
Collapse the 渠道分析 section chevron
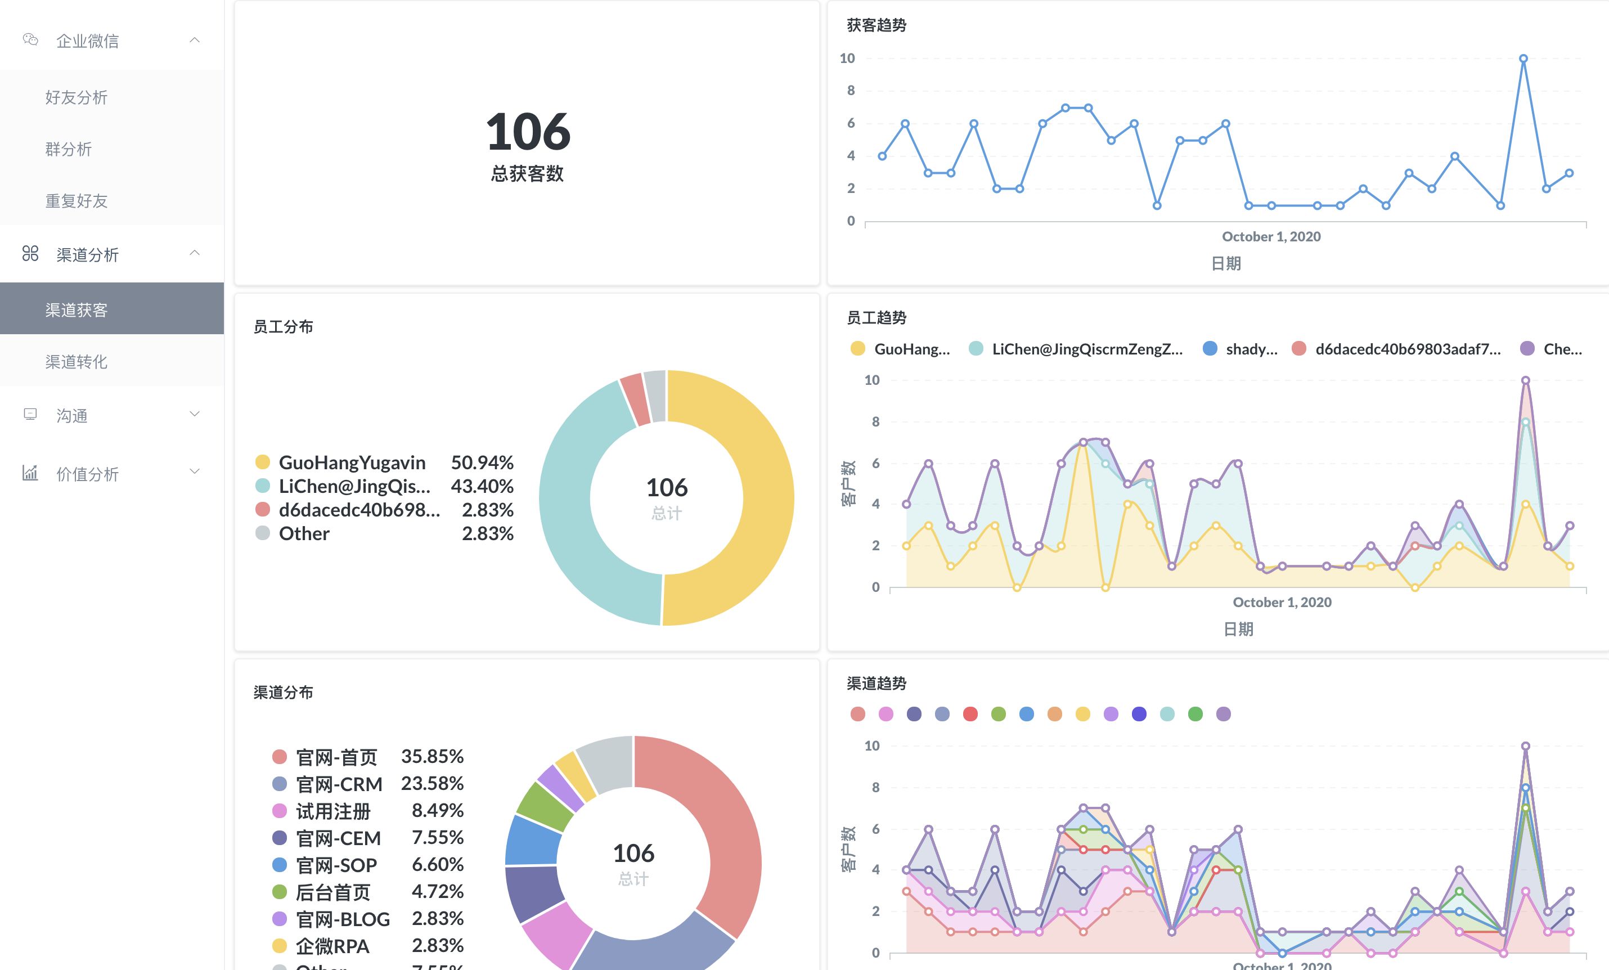tap(195, 253)
